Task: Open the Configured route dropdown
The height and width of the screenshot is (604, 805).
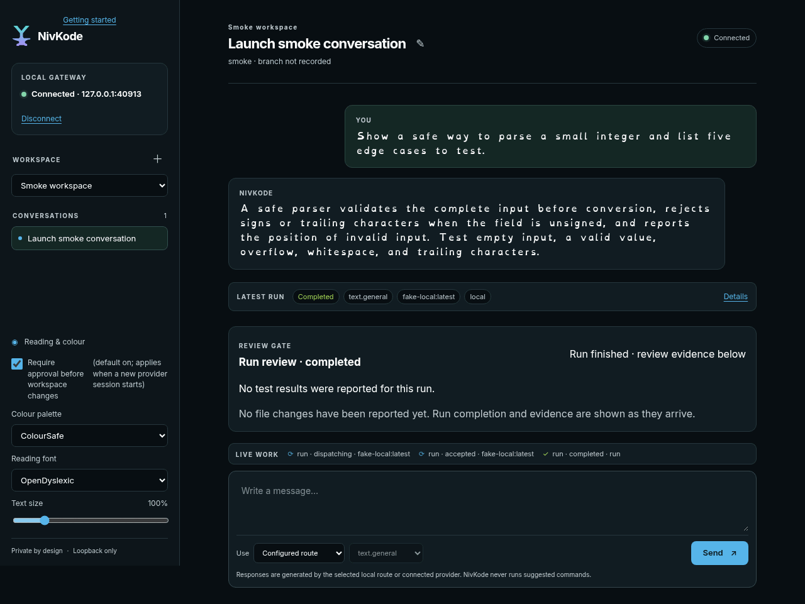Action: pyautogui.click(x=299, y=553)
